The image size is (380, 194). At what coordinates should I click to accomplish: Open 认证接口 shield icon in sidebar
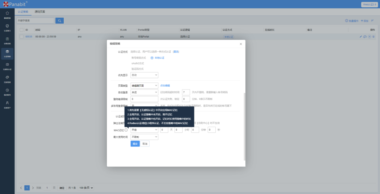pyautogui.click(x=7, y=26)
